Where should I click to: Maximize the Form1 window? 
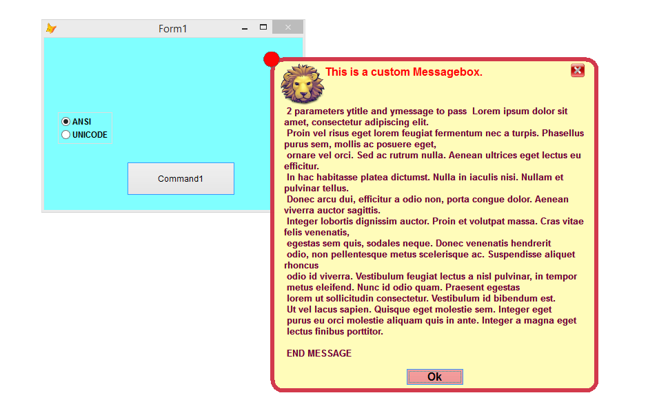(x=263, y=28)
